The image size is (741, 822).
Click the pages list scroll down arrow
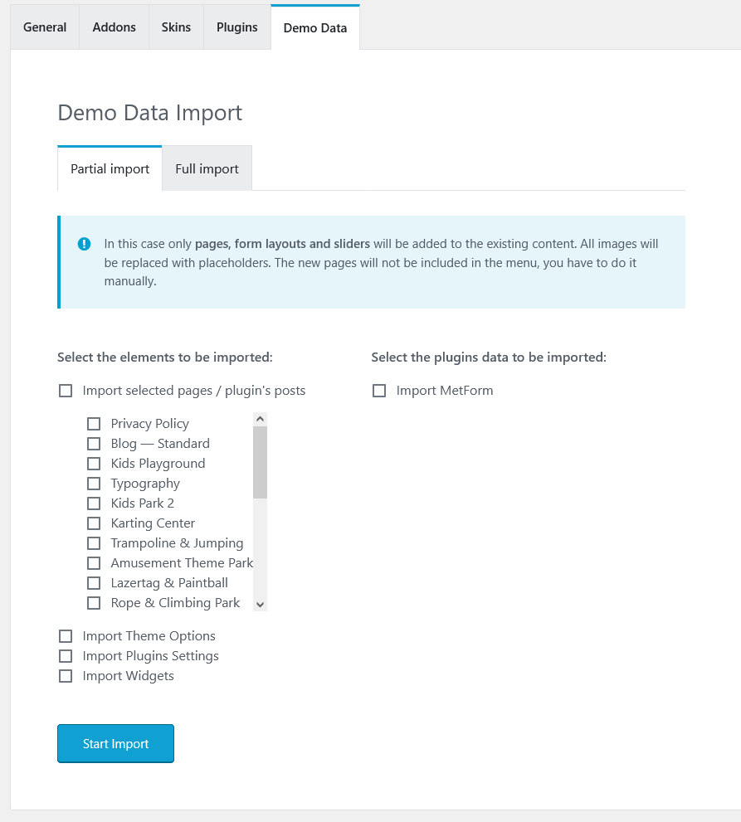(260, 605)
